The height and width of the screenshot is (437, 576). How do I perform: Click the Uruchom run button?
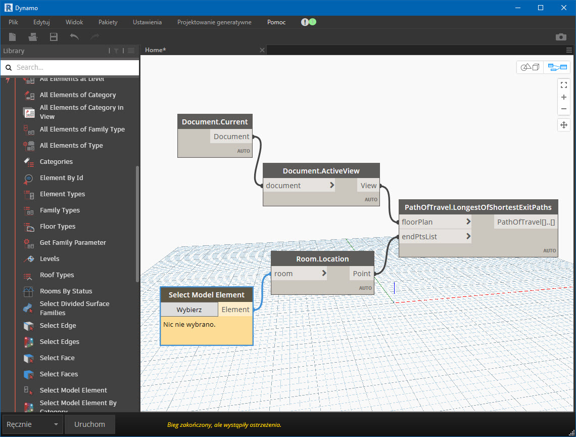[x=90, y=424]
